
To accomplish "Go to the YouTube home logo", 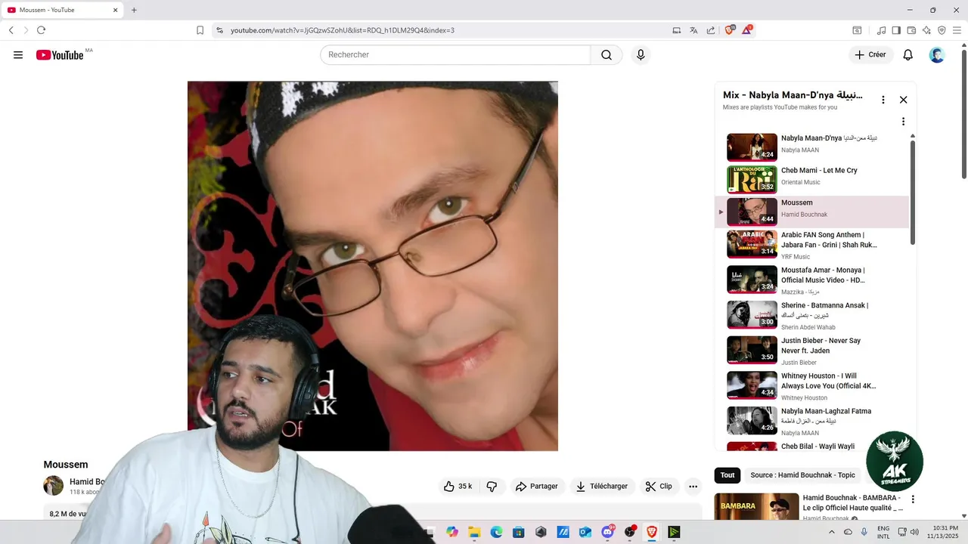I will (x=60, y=55).
